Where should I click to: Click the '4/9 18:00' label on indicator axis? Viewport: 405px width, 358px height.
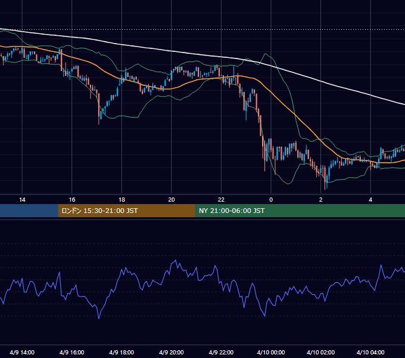tap(121, 352)
